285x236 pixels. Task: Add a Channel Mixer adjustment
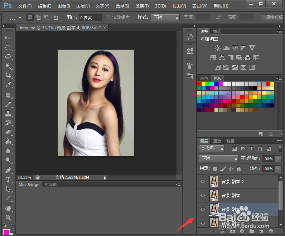(247, 58)
